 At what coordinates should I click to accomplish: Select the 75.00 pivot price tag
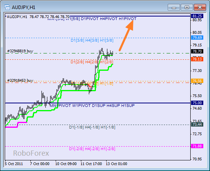click(x=197, y=103)
